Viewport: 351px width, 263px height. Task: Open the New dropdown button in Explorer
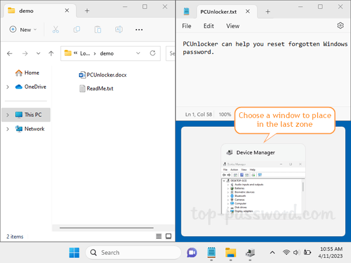point(23,29)
